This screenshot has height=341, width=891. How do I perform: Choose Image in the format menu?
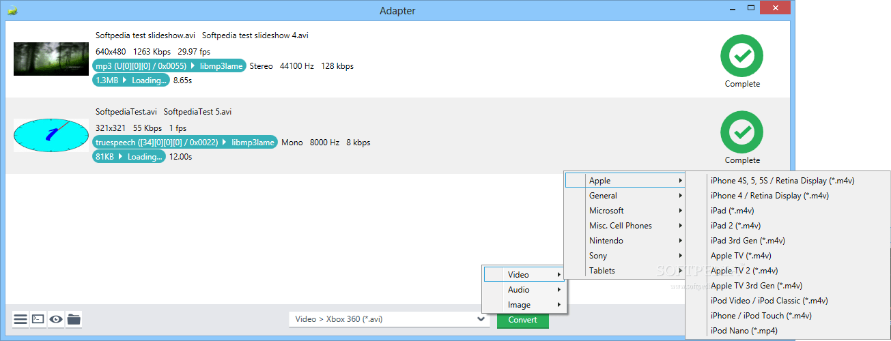524,305
